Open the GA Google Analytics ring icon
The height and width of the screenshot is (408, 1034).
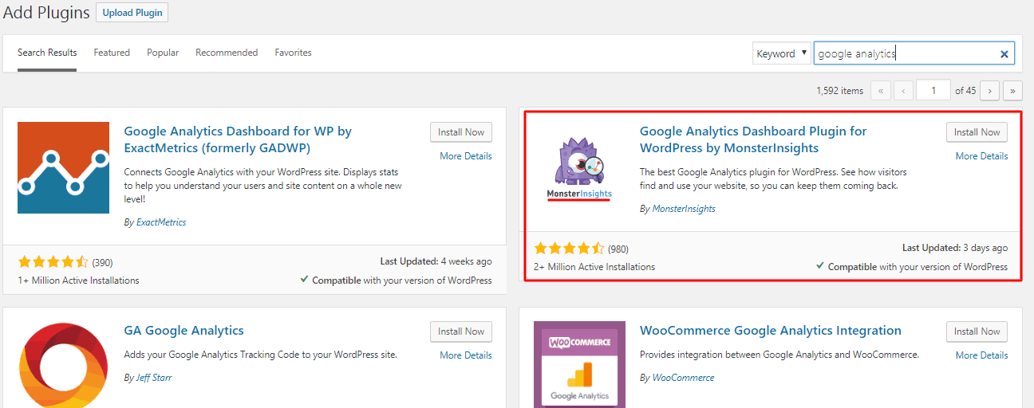pos(63,365)
